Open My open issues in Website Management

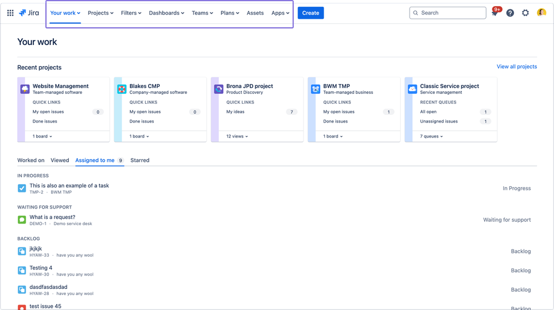click(x=48, y=111)
